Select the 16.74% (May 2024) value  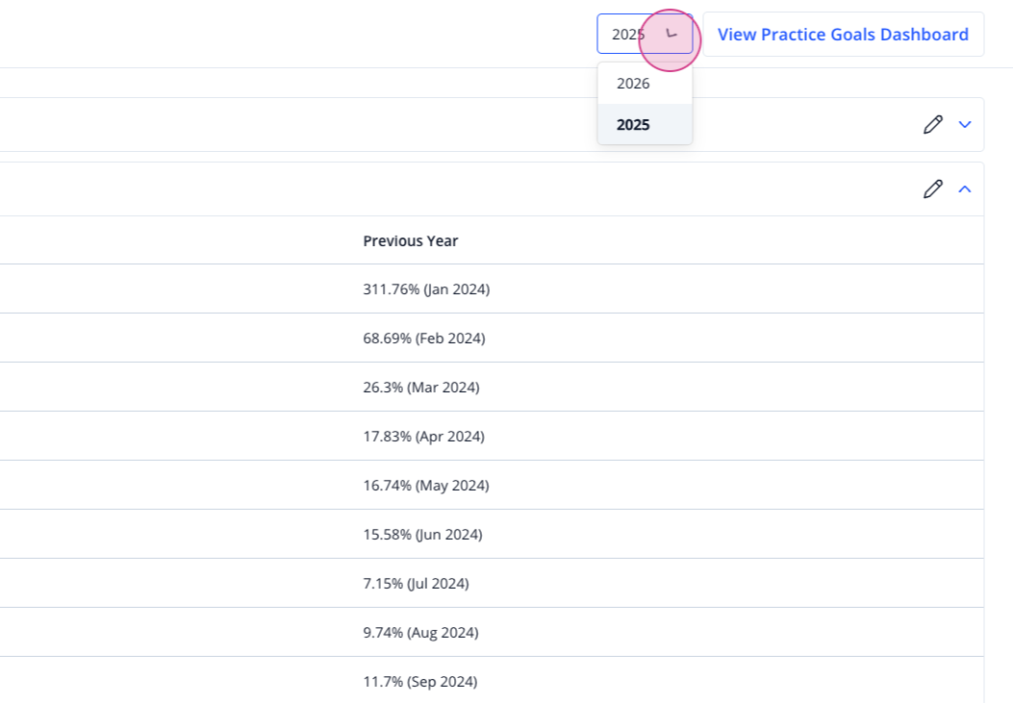click(426, 486)
